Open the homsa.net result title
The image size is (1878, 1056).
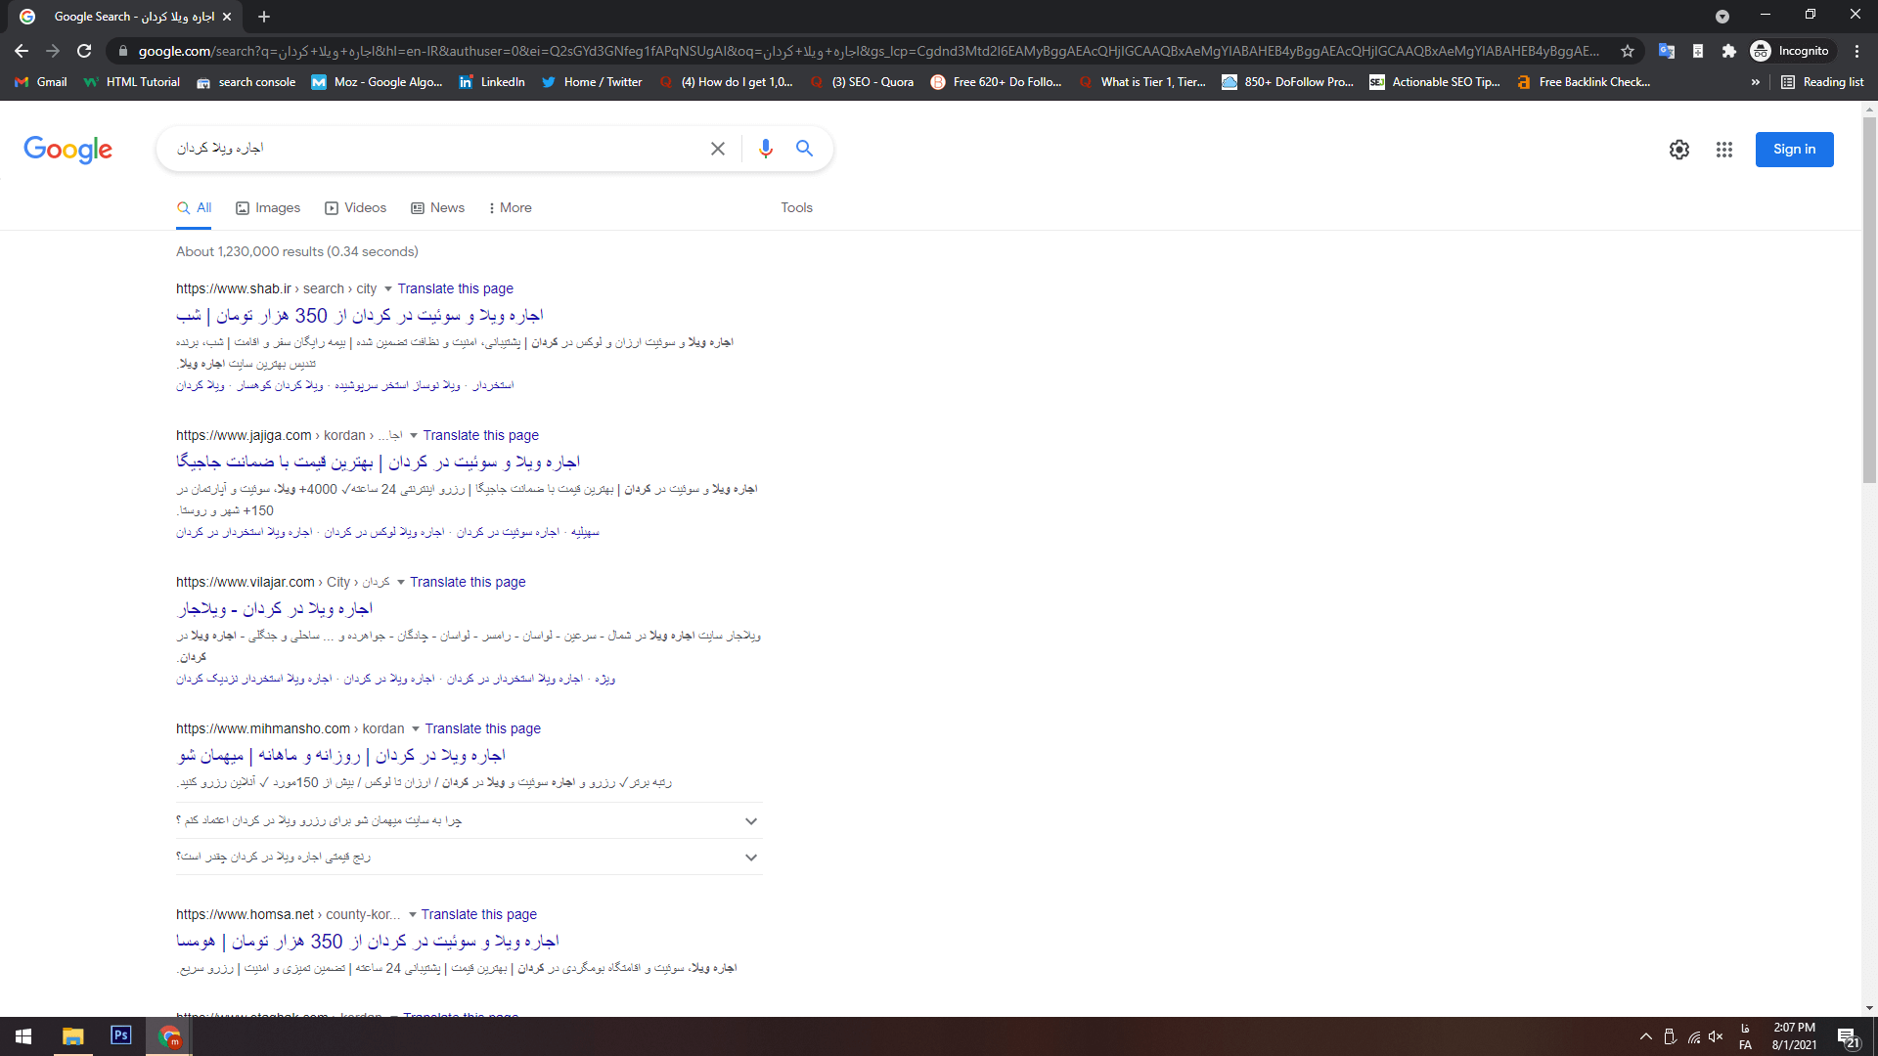pyautogui.click(x=368, y=942)
